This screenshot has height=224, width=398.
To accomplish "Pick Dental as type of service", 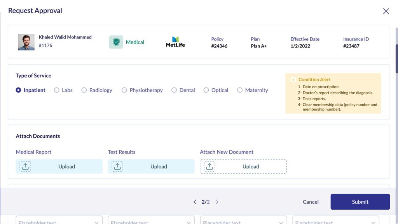I will (x=174, y=90).
